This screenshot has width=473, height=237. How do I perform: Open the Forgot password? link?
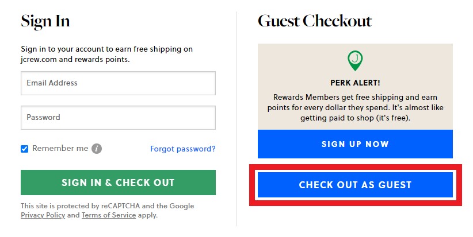pos(182,149)
